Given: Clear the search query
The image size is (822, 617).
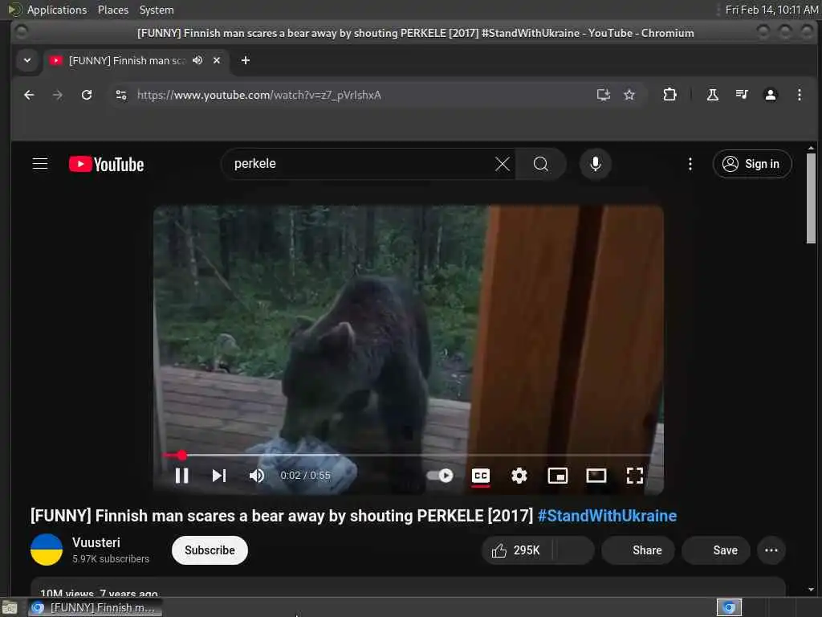Looking at the screenshot, I should (503, 164).
